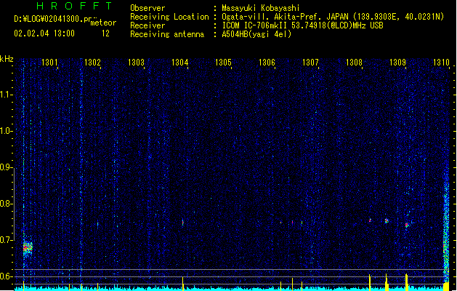Click the 1307 time axis label
The width and height of the screenshot is (457, 291).
(x=310, y=62)
